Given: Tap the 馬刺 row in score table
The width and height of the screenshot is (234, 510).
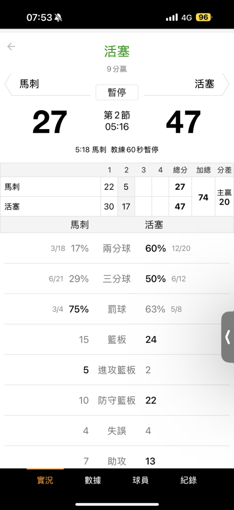Looking at the screenshot, I should point(96,187).
